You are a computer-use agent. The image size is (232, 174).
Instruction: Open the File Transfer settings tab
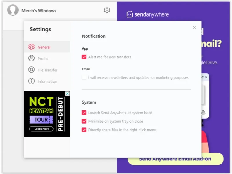coord(47,70)
